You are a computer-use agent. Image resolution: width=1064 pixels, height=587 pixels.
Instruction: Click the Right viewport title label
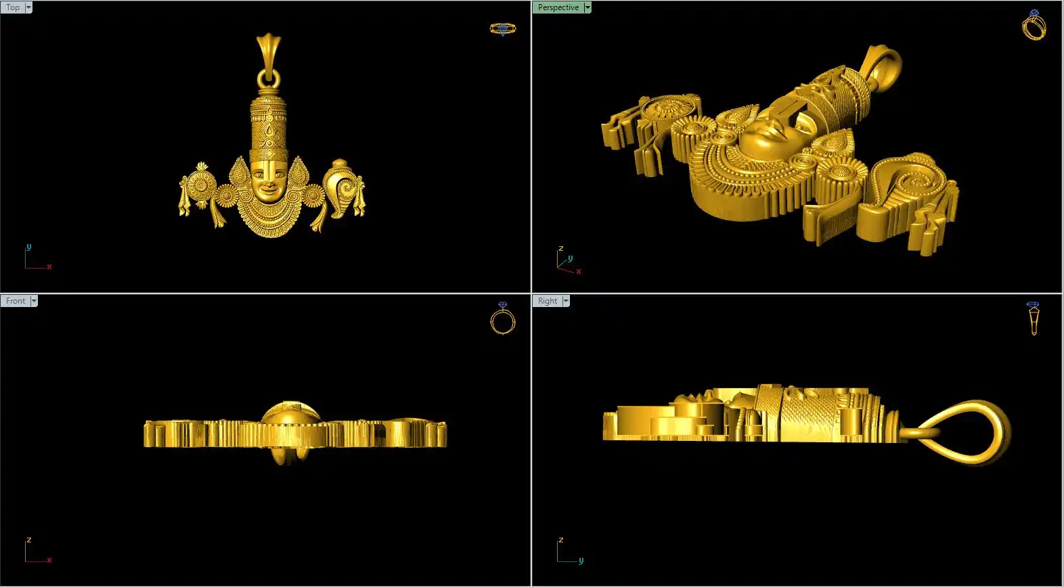point(547,301)
